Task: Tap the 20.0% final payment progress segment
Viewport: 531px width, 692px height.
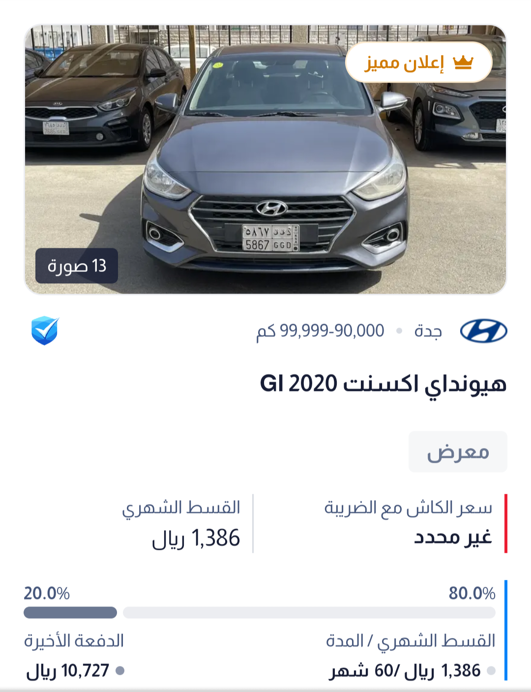Action: pyautogui.click(x=70, y=612)
